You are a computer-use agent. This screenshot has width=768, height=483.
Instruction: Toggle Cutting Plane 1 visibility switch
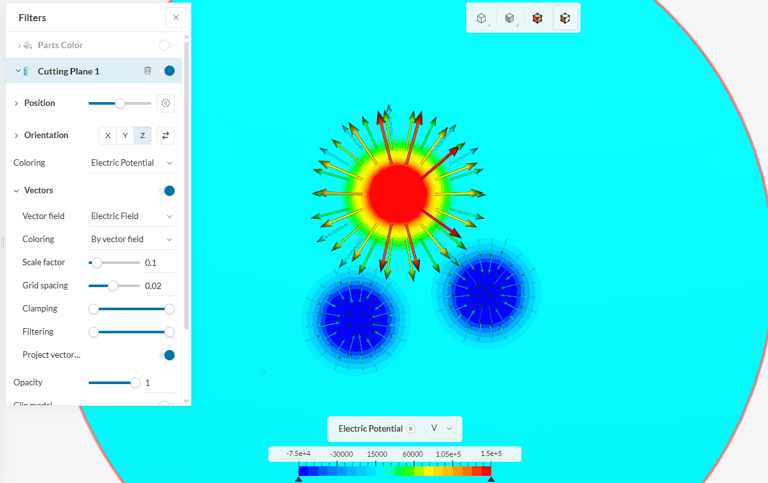point(168,71)
